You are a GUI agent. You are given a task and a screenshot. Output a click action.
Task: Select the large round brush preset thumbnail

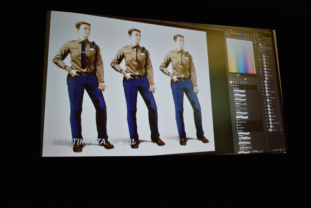pos(231,82)
